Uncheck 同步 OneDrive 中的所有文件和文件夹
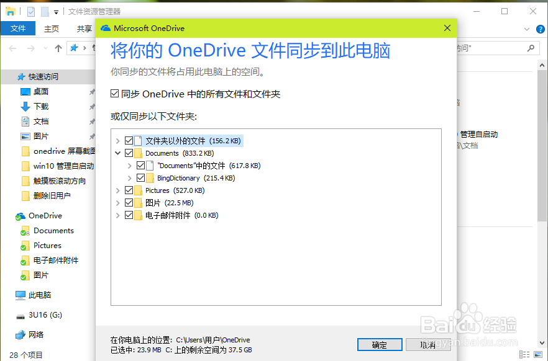The height and width of the screenshot is (361, 548). 114,94
